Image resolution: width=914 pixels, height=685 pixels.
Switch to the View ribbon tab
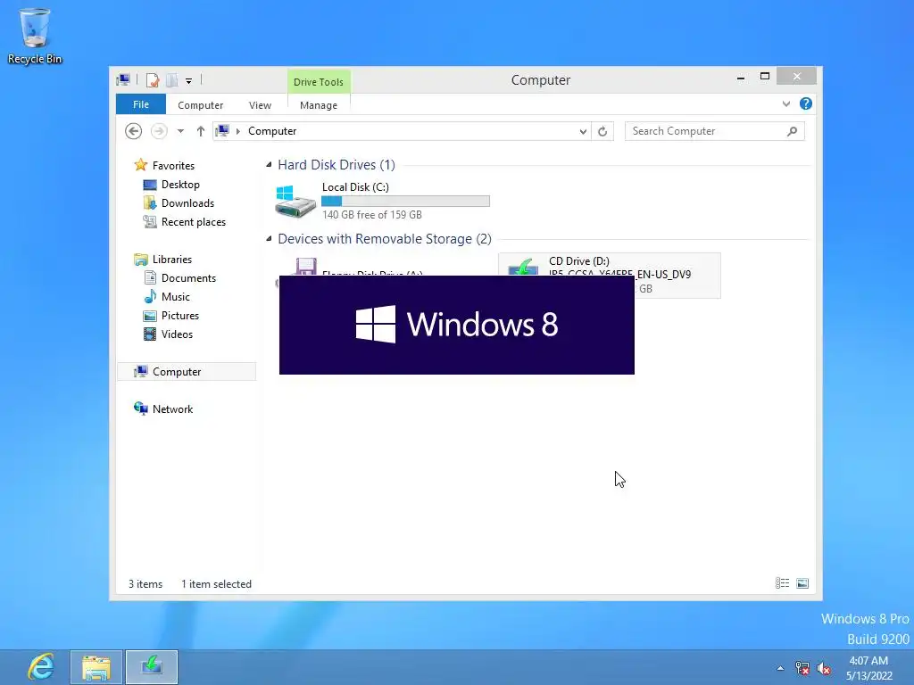click(260, 105)
